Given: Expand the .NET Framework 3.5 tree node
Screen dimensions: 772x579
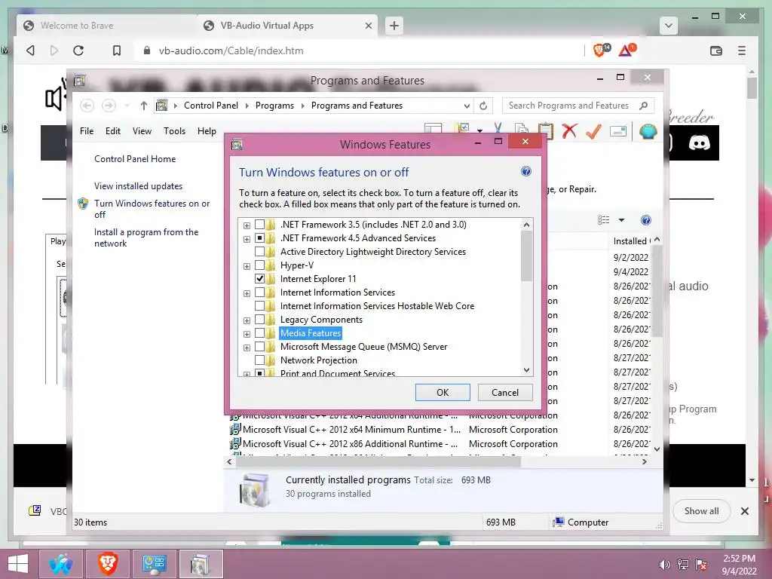Looking at the screenshot, I should coord(247,225).
